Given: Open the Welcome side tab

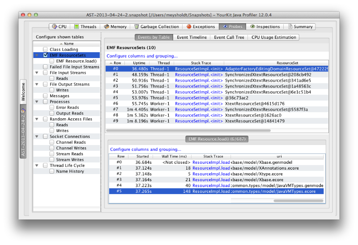Looking at the screenshot, I should [23, 92].
